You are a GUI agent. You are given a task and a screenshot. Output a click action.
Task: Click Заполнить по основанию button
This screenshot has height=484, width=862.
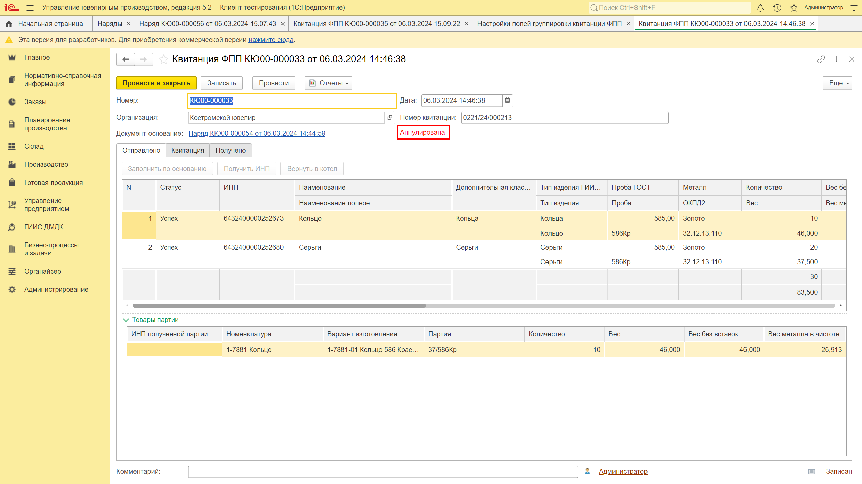167,169
